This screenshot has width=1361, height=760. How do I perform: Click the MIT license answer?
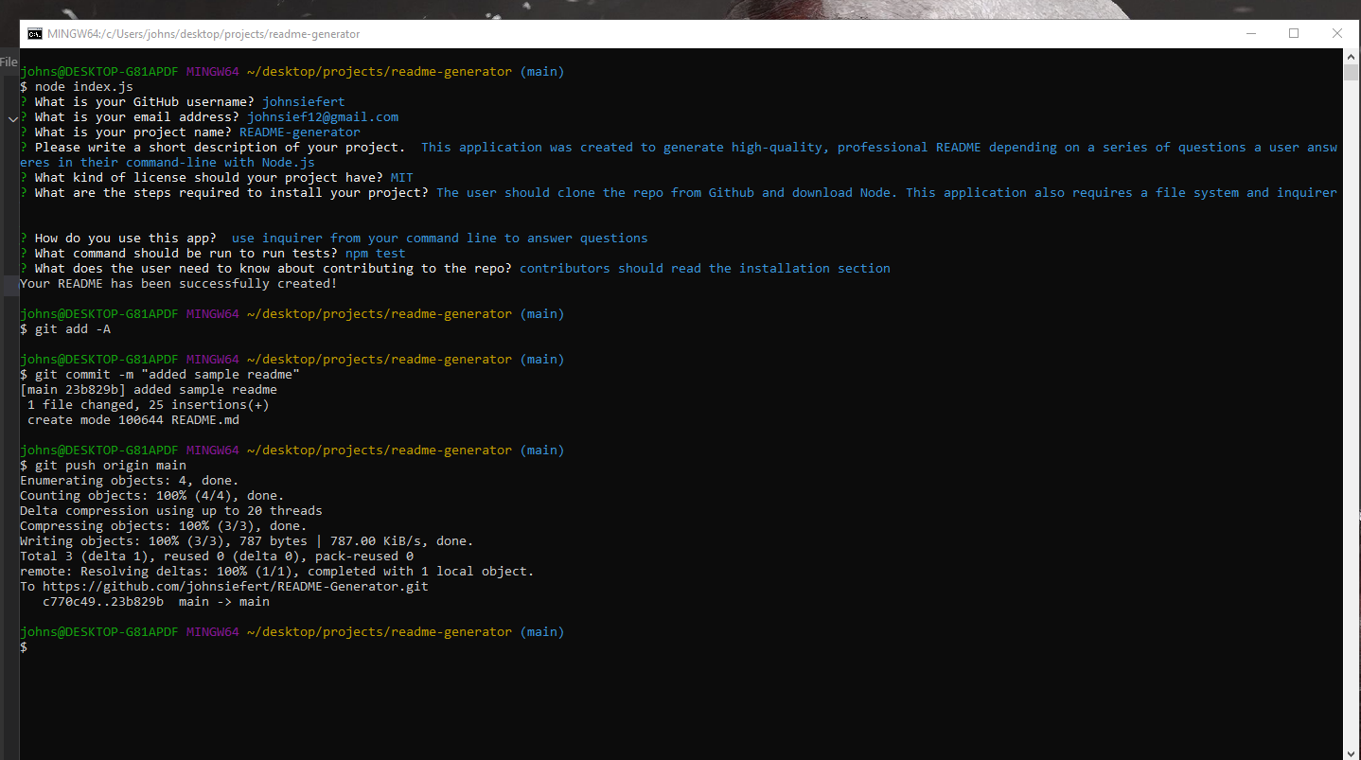(x=401, y=177)
